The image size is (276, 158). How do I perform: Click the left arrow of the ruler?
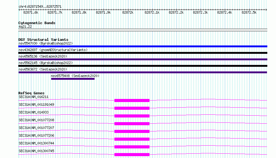[19, 10]
